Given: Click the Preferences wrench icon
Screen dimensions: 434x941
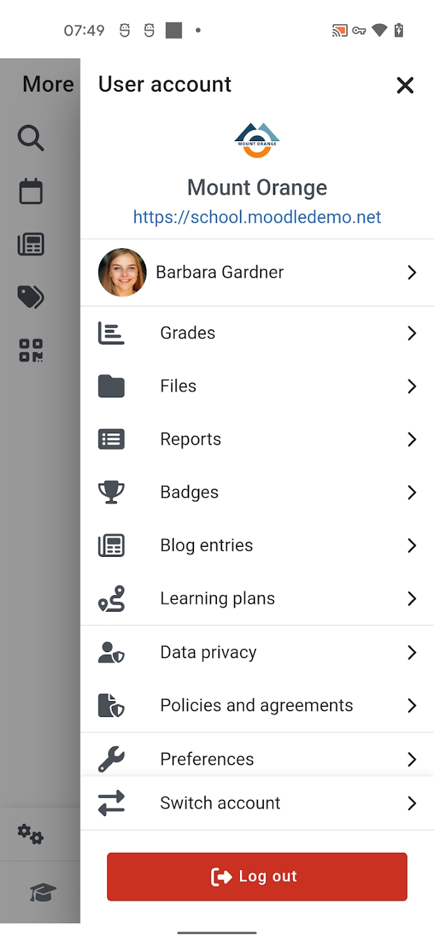Looking at the screenshot, I should (x=111, y=759).
